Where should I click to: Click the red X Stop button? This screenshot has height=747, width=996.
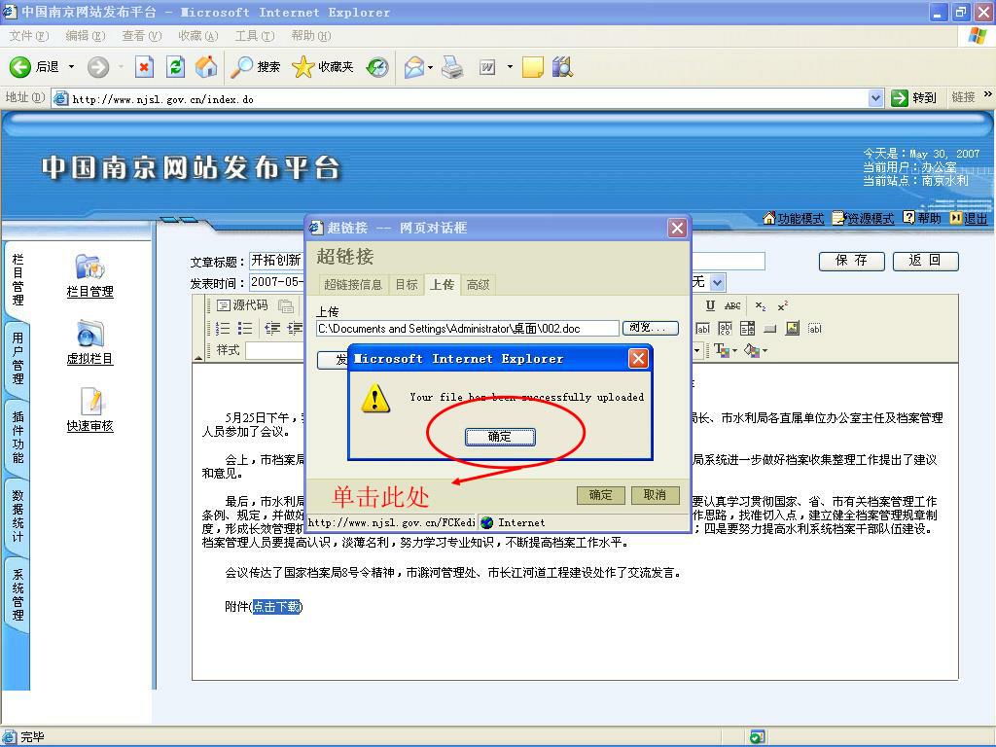[x=144, y=67]
